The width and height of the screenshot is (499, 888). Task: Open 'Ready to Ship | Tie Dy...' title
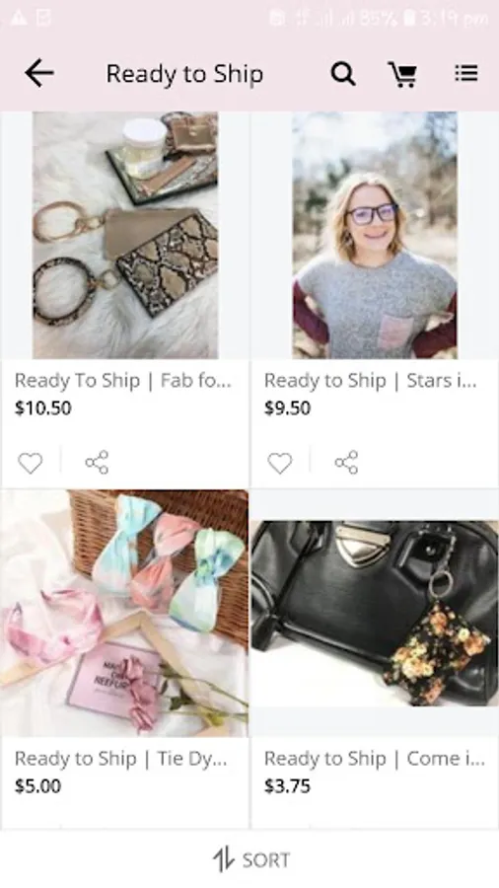click(121, 759)
